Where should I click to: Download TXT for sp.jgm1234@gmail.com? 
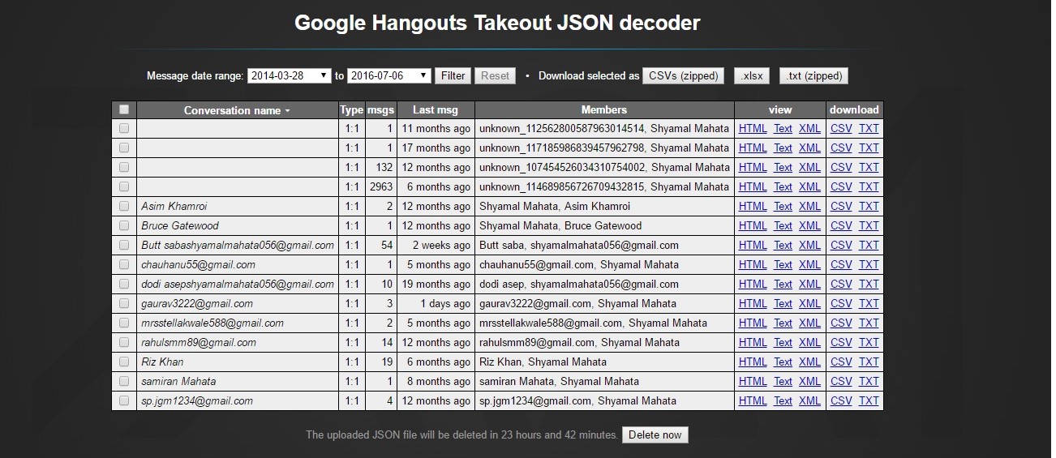coord(869,400)
